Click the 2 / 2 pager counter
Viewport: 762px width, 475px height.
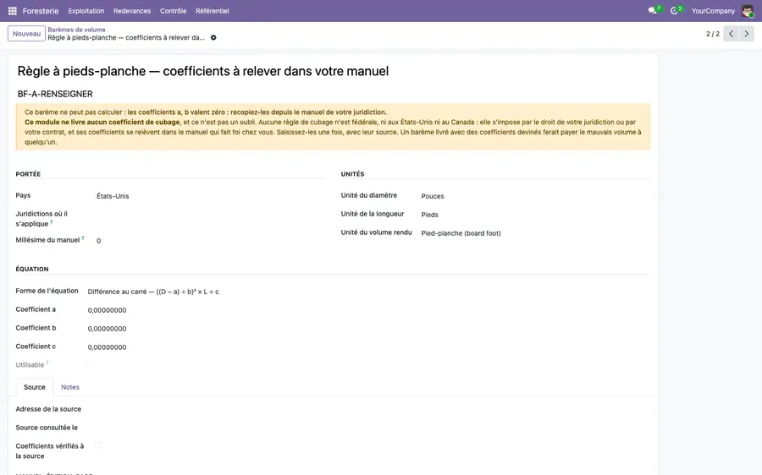point(712,34)
